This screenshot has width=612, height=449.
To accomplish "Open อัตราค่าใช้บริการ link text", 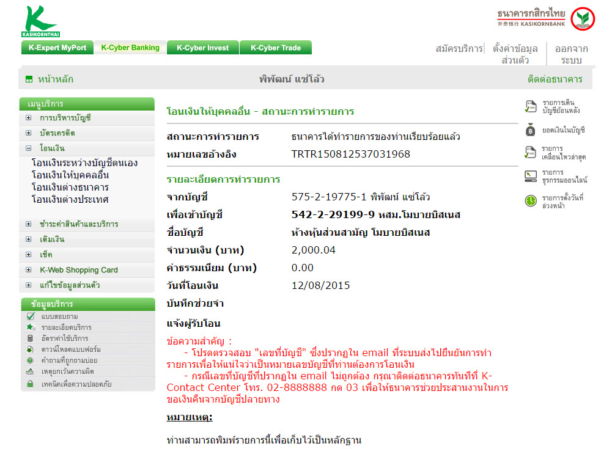I will pos(64,338).
